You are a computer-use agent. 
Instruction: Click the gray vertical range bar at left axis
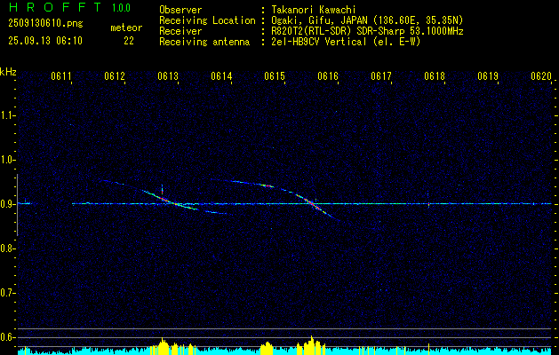point(17,205)
